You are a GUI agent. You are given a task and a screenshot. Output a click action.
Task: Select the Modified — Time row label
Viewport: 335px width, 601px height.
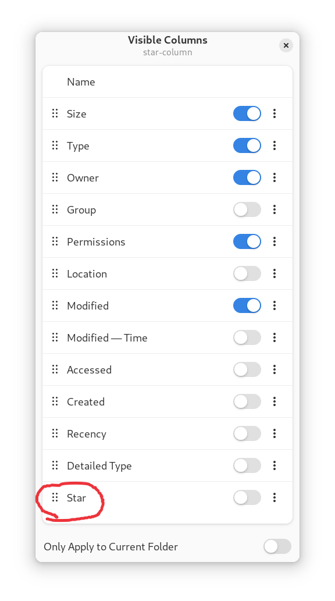(x=107, y=337)
